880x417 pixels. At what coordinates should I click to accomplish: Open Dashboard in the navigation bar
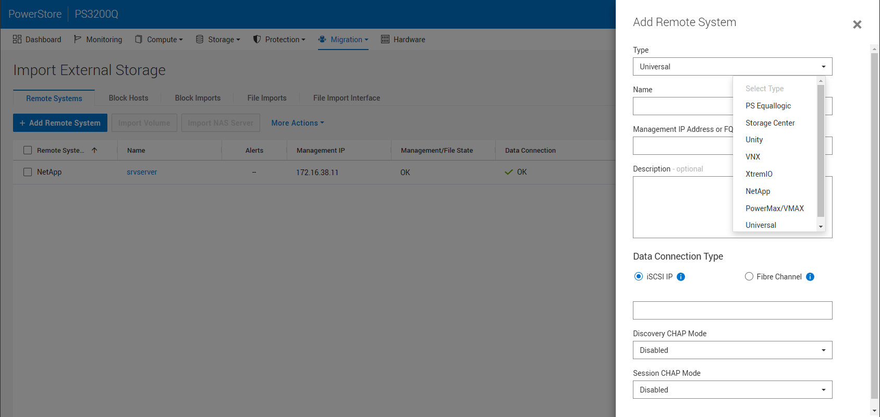point(37,40)
